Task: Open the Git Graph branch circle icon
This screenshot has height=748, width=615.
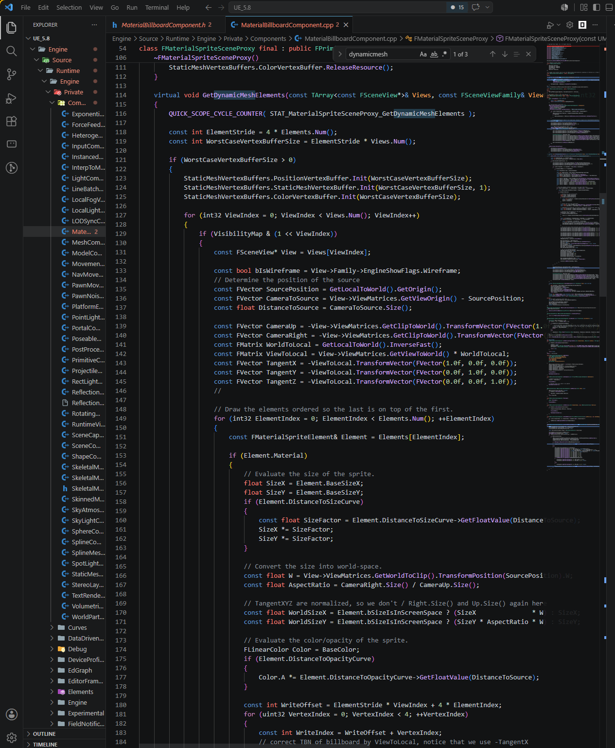Action: click(11, 168)
